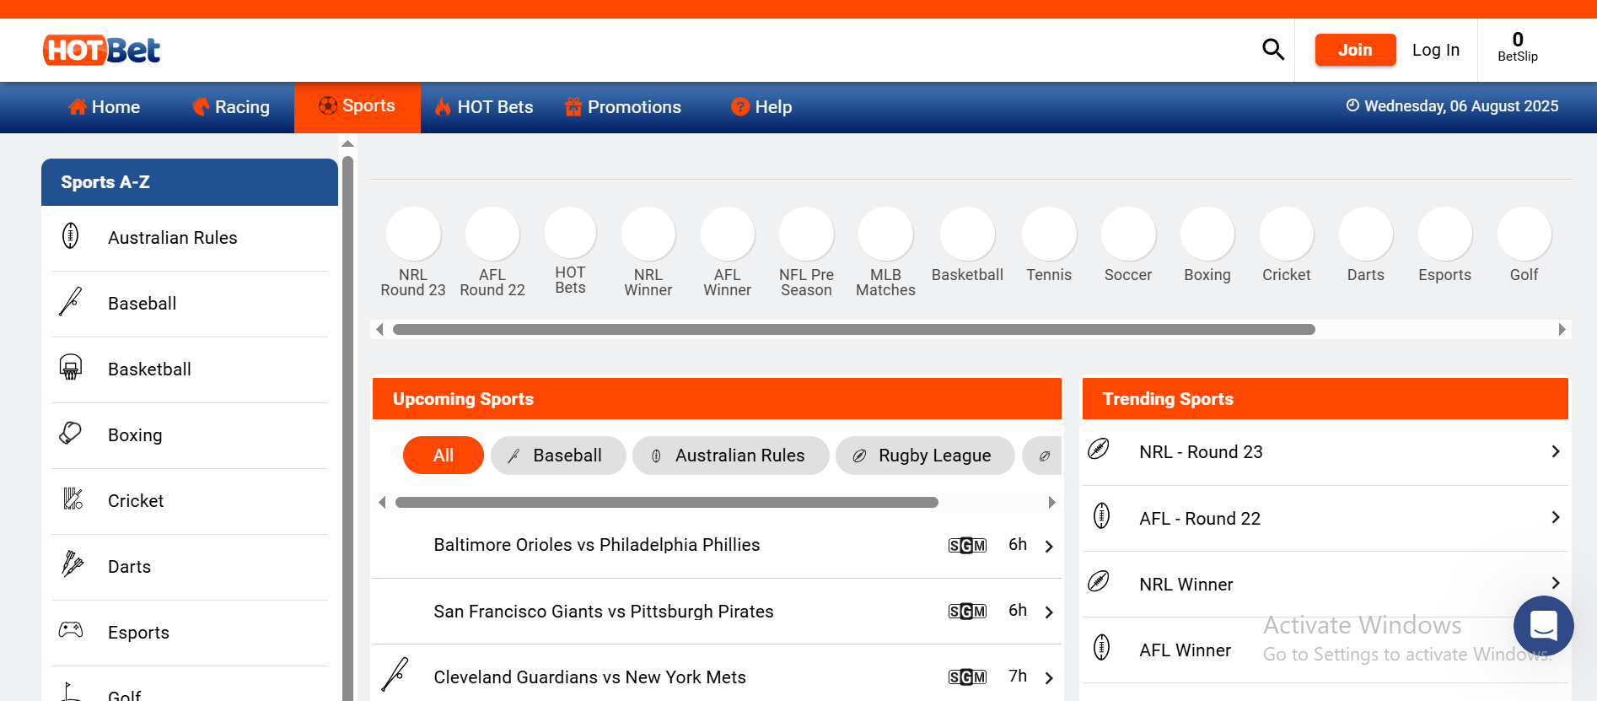This screenshot has width=1597, height=701.
Task: Click the SGM badge on San Francisco Giants match
Action: (967, 612)
